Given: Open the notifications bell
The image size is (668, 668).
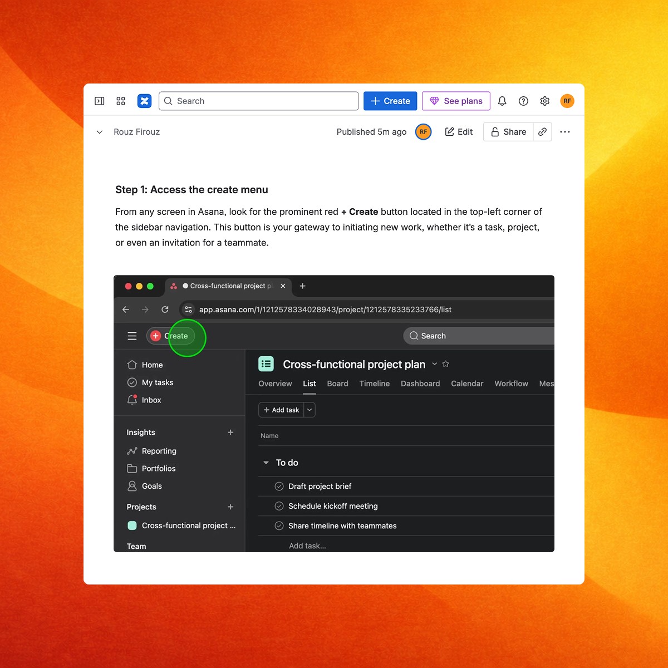Looking at the screenshot, I should [502, 101].
